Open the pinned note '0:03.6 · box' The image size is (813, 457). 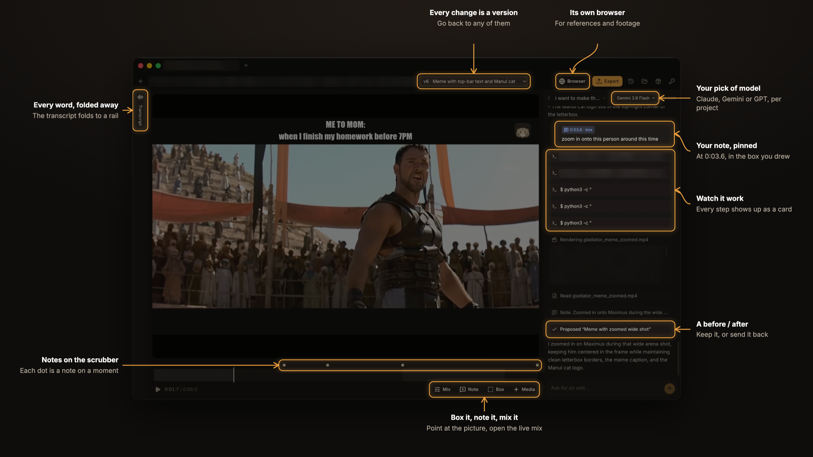(614, 134)
